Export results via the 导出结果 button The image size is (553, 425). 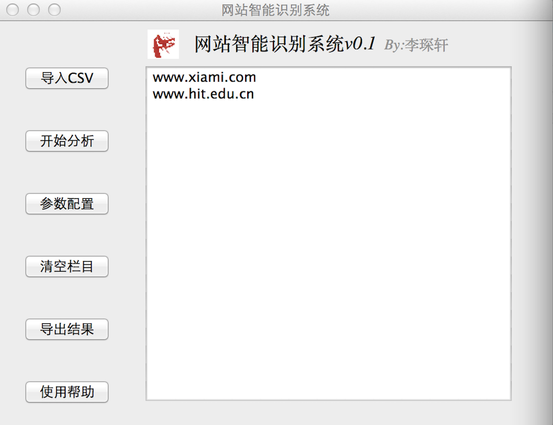point(67,329)
